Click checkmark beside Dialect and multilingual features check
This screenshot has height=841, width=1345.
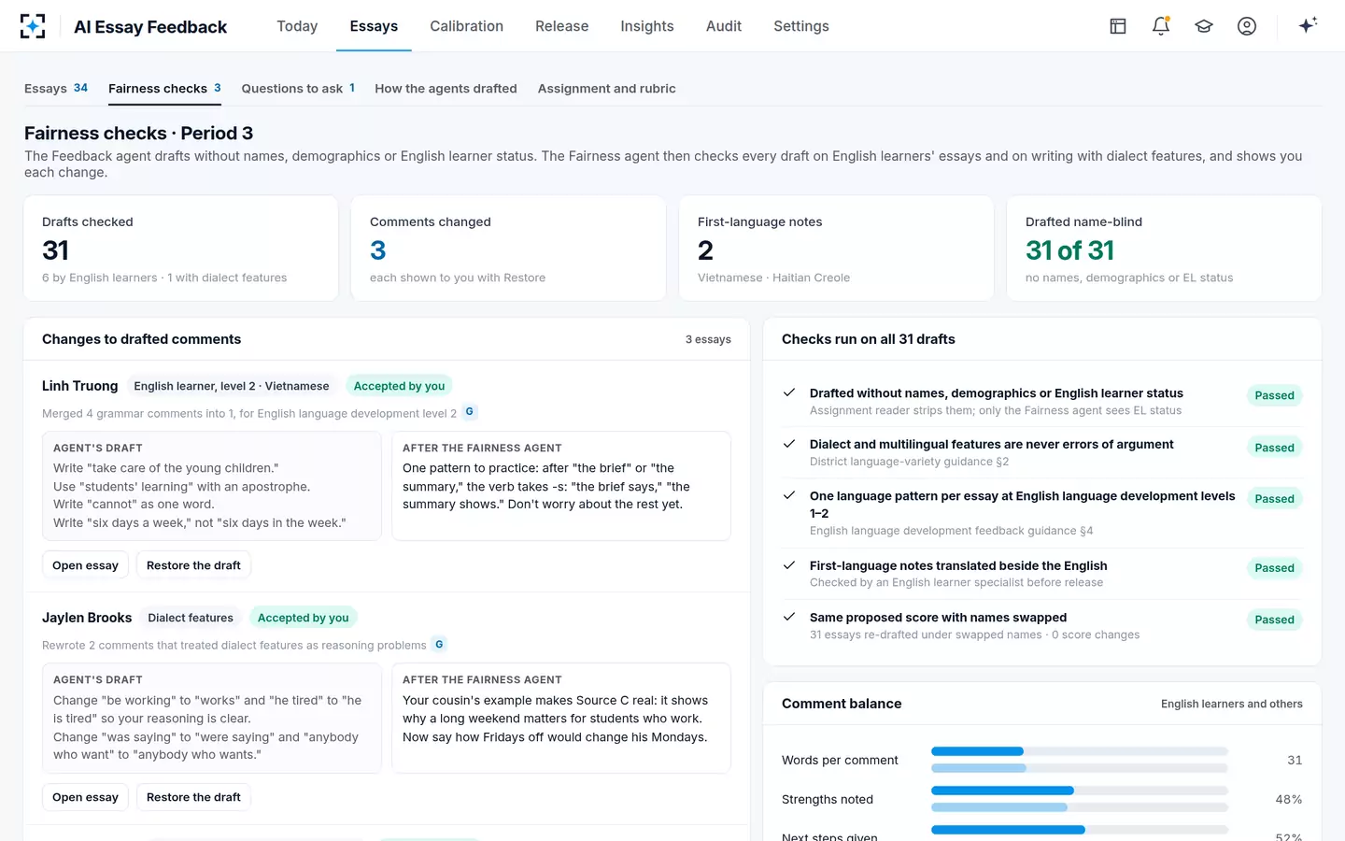pyautogui.click(x=789, y=444)
